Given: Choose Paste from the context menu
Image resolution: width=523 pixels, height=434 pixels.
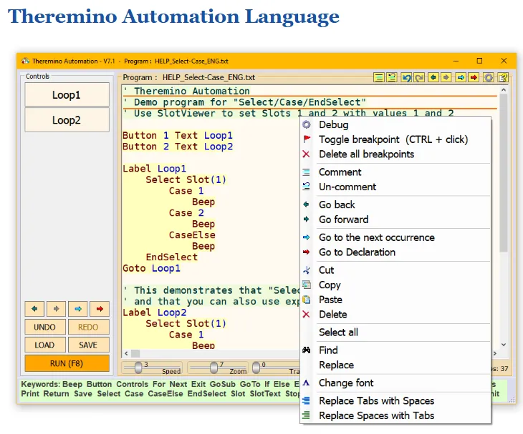Looking at the screenshot, I should [x=395, y=300].
